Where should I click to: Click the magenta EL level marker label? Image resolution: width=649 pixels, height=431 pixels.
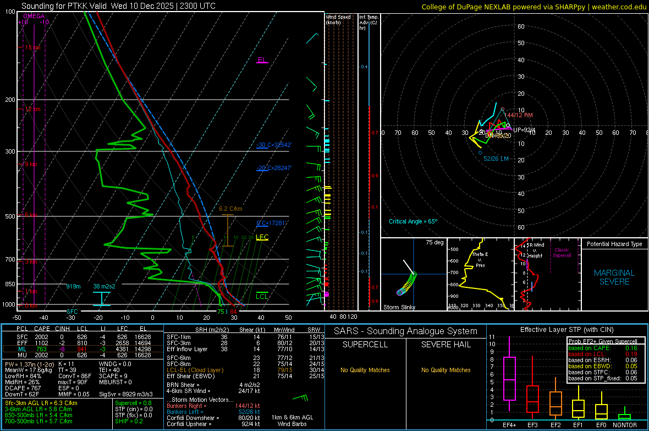(x=262, y=59)
